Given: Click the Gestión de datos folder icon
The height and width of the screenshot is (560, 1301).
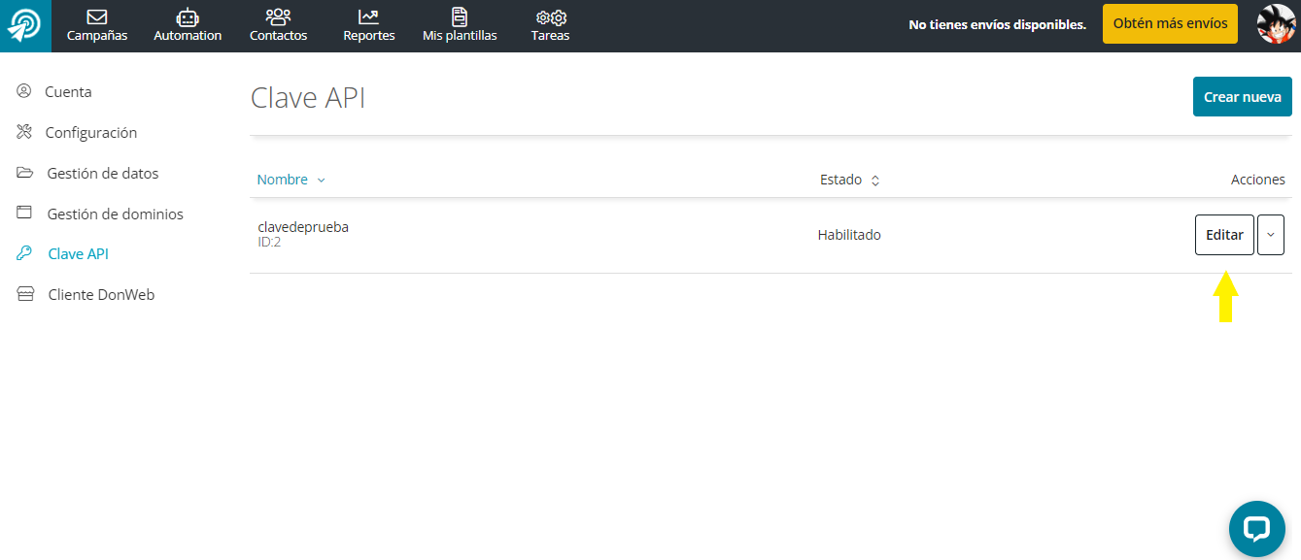Looking at the screenshot, I should click(x=25, y=173).
